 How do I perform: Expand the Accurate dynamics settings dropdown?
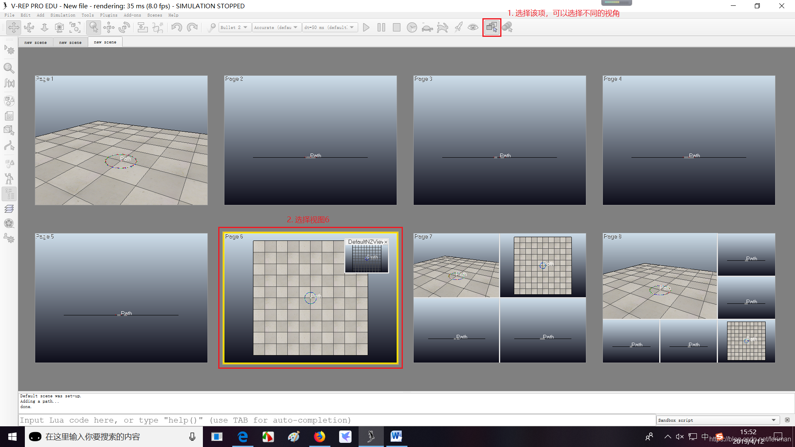pyautogui.click(x=276, y=27)
